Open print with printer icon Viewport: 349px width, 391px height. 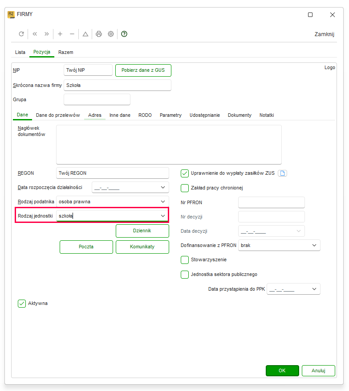99,34
